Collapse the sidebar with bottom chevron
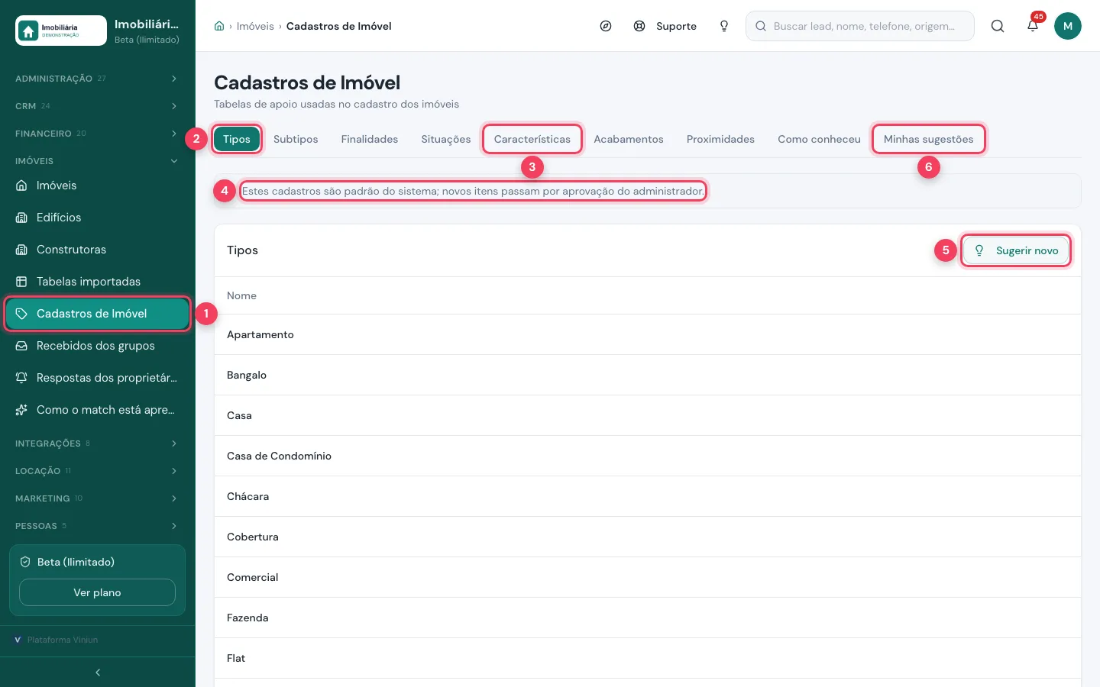 (x=98, y=672)
